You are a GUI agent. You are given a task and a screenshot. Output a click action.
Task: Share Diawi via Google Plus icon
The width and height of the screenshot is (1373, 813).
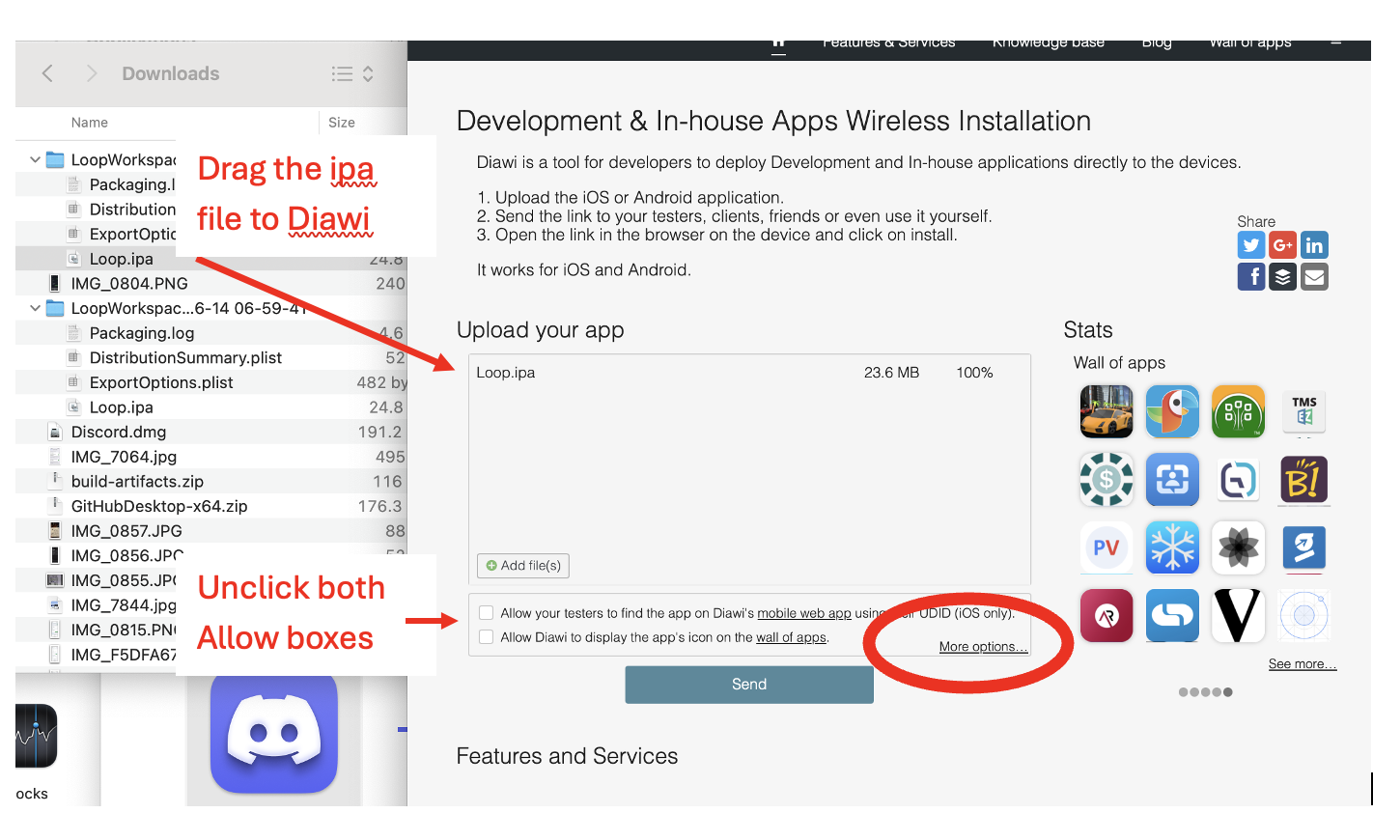tap(1282, 245)
